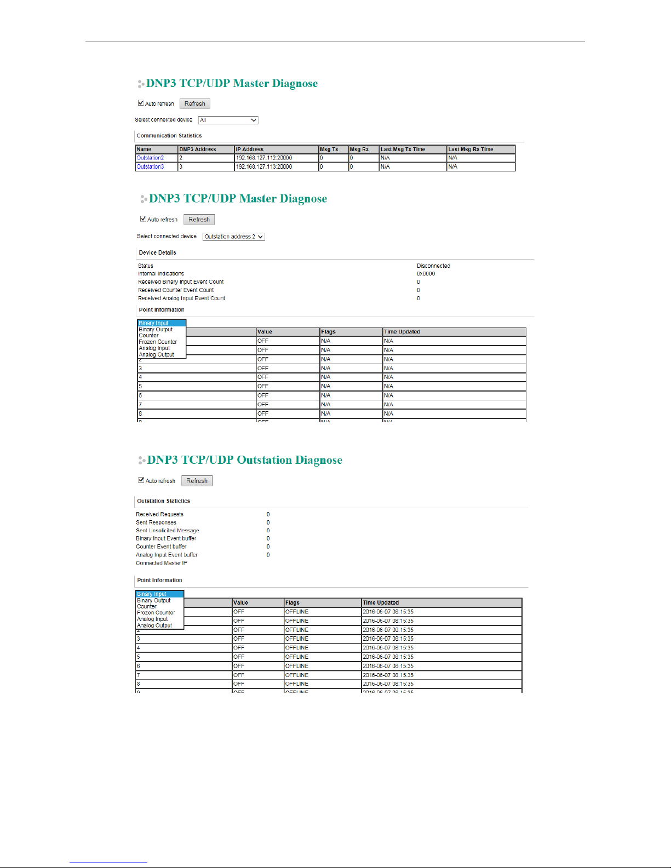The image size is (671, 868).
Task: Click Refresh above the Communication Statistics table
Action: (195, 104)
